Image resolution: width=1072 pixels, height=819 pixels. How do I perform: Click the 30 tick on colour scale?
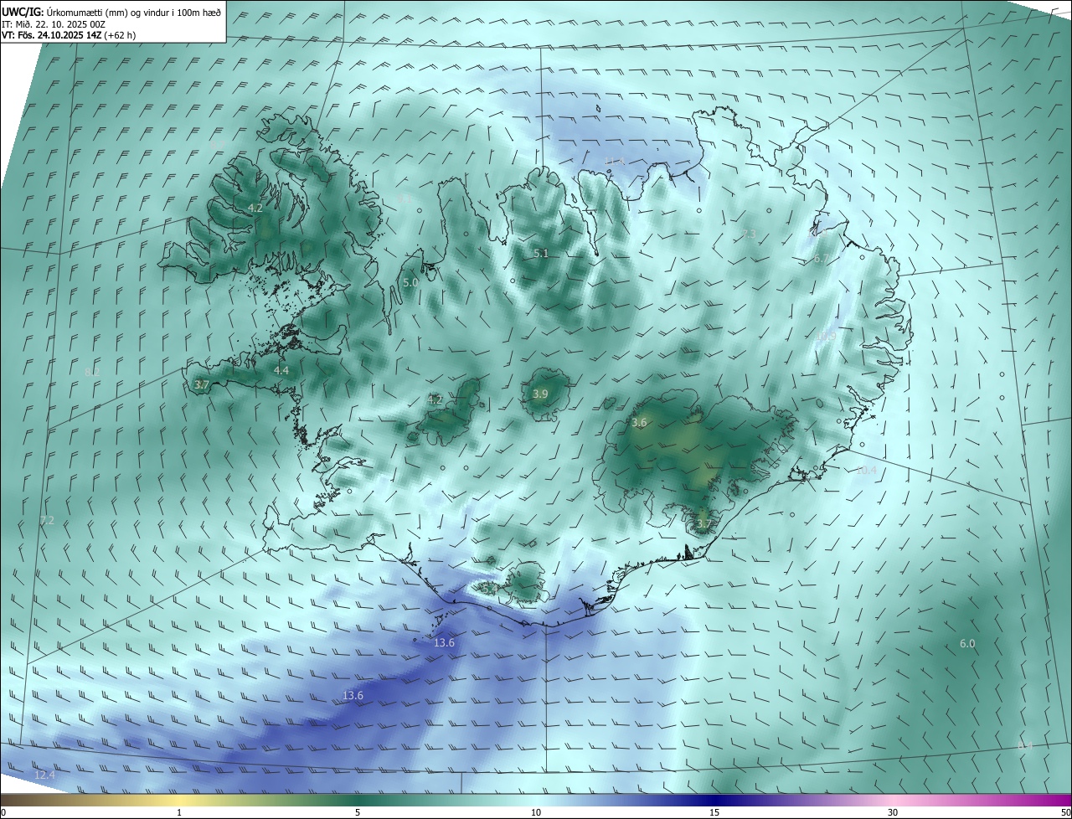pos(893,813)
